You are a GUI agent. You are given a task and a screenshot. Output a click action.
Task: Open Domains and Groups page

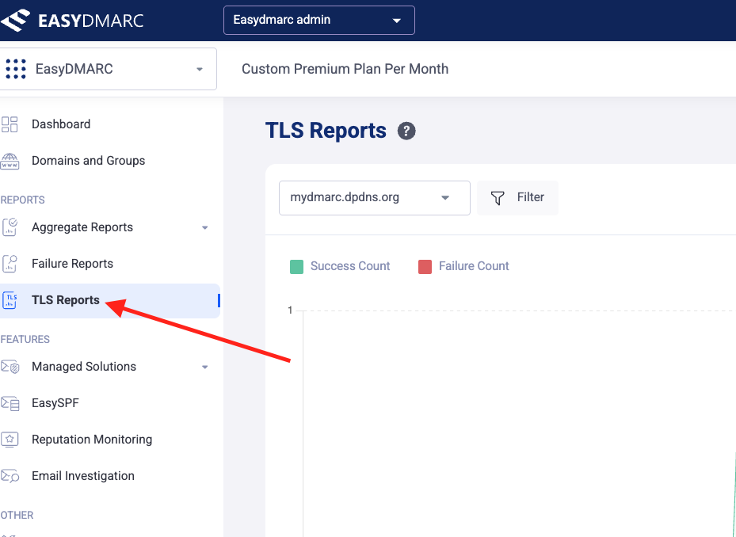pos(88,161)
